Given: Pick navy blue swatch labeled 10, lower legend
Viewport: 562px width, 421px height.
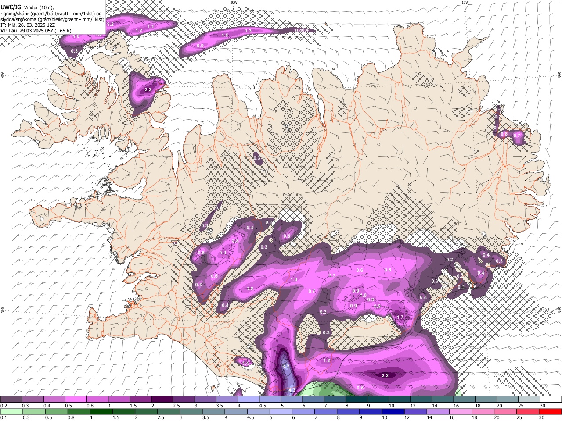Looking at the screenshot, I should point(393,411).
